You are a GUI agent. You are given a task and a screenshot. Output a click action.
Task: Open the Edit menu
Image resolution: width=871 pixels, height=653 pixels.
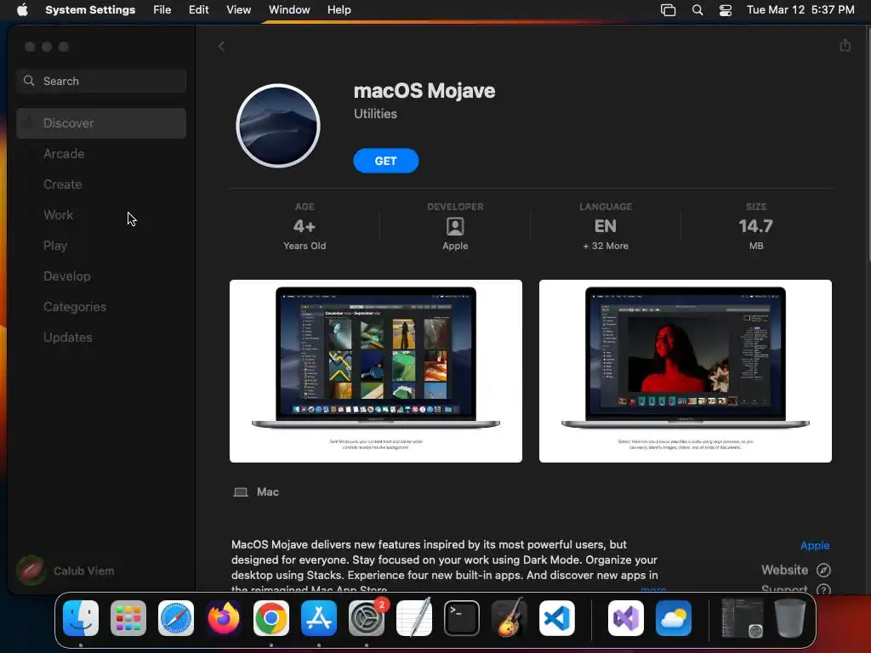[x=198, y=10]
